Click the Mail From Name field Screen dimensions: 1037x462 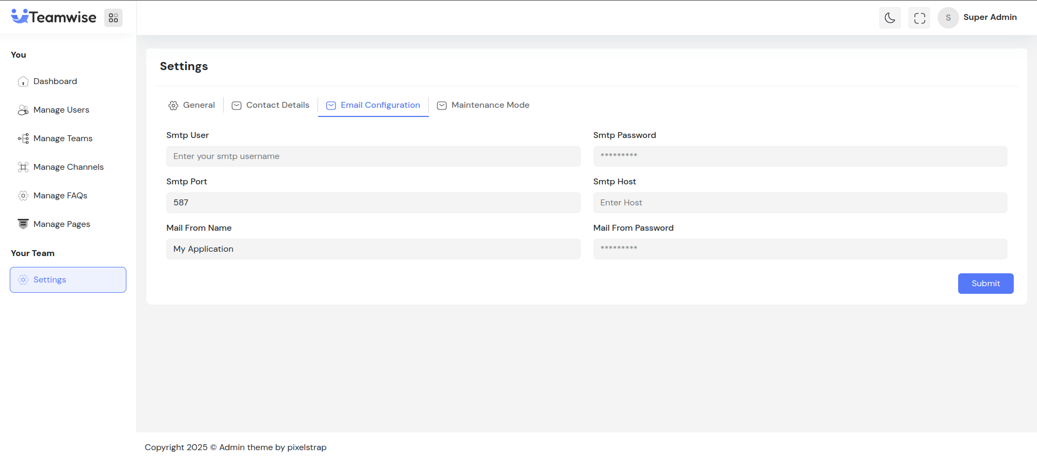click(373, 249)
